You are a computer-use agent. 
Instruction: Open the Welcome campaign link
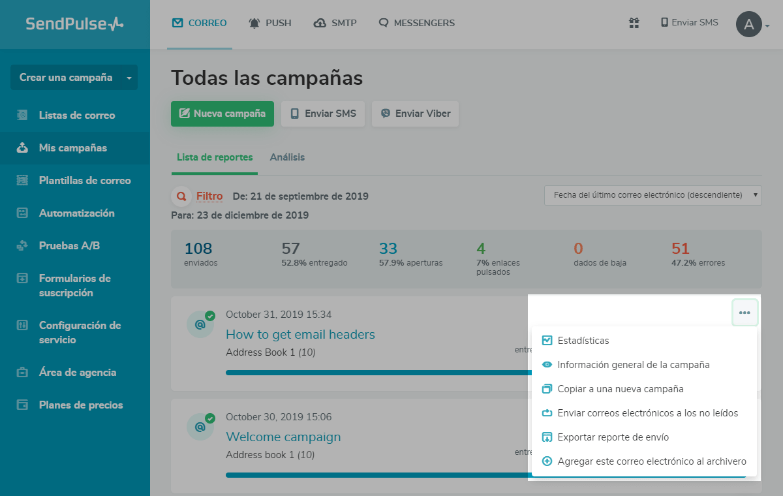(x=283, y=437)
